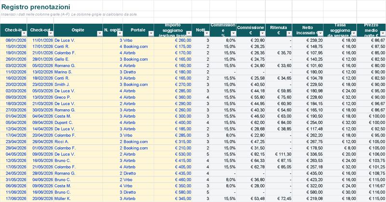Select amount cell € 400,00
This screenshot has width=386, height=202.
[173, 123]
